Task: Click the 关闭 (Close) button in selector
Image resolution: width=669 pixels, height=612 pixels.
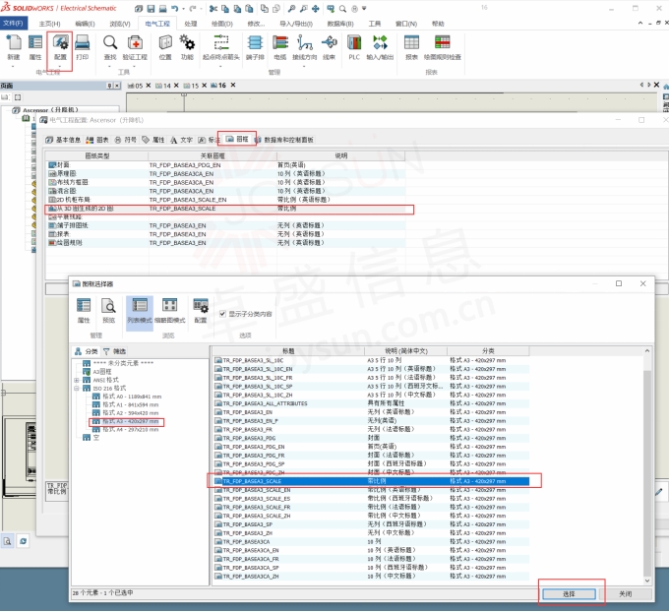Action: 626,593
